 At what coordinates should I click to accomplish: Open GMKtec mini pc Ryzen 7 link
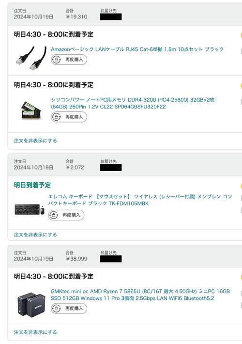pyautogui.click(x=140, y=295)
